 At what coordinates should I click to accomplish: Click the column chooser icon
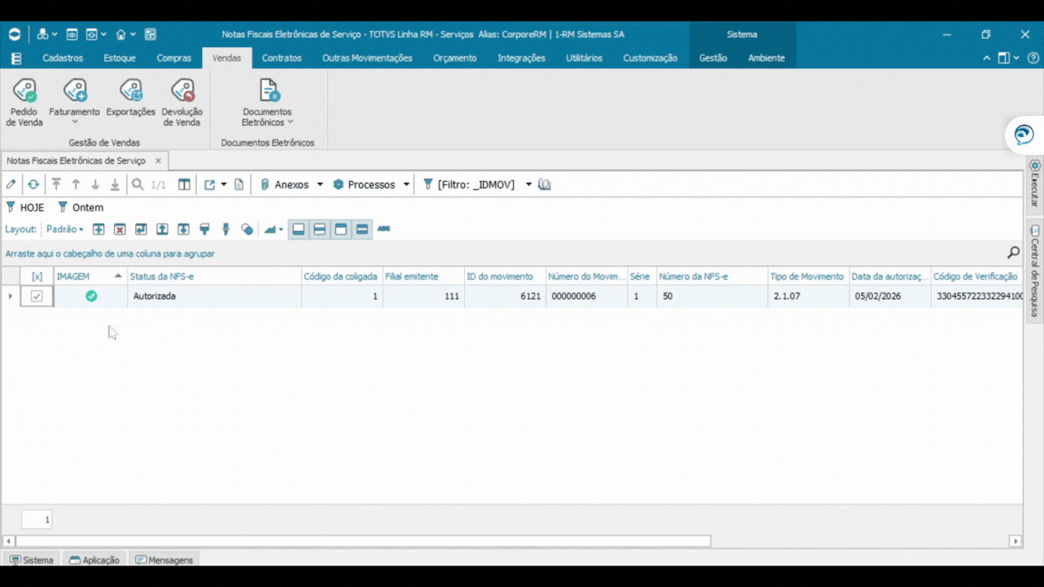[185, 185]
